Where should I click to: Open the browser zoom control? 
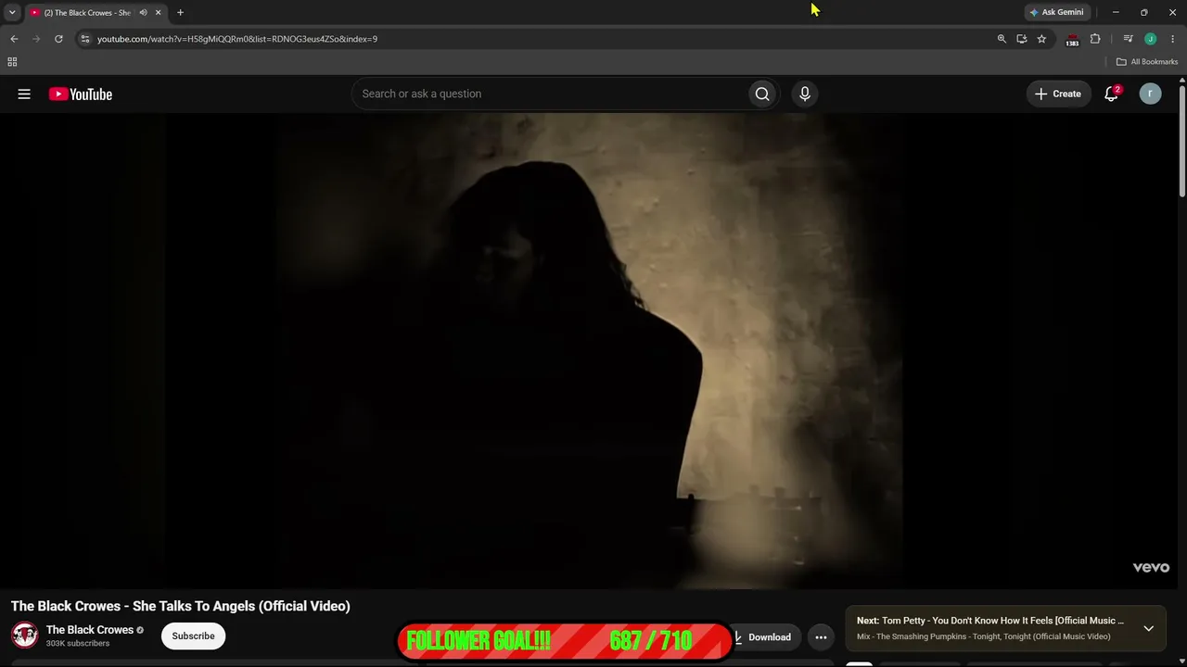point(1002,39)
